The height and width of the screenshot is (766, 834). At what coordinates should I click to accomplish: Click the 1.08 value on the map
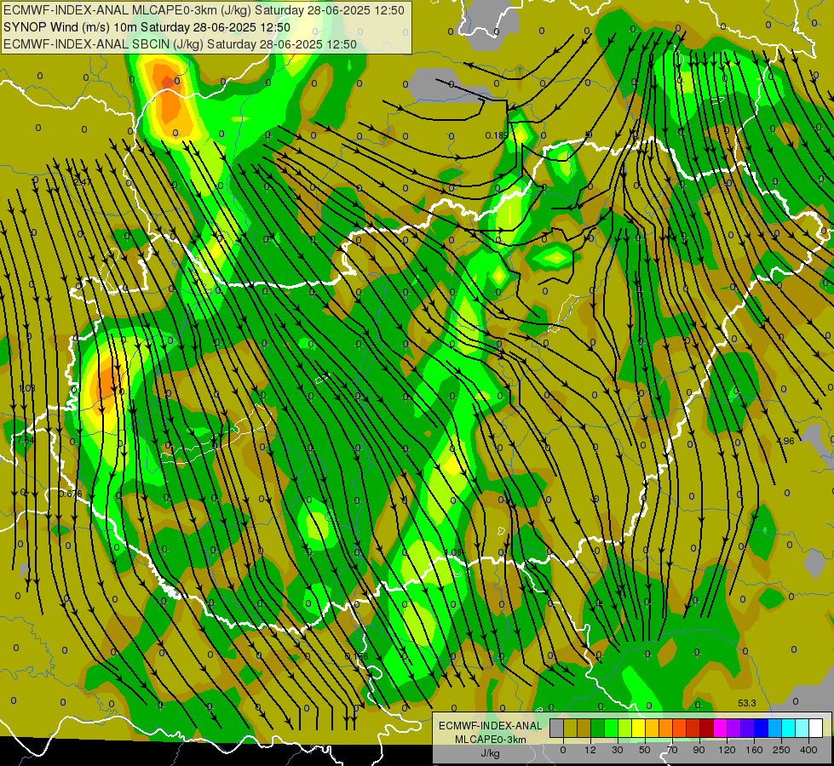pos(454,553)
